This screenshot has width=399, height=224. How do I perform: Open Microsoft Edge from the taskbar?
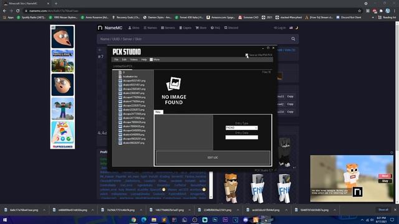pos(144,220)
